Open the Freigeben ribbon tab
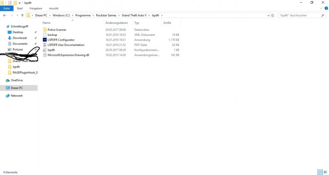This screenshot has height=175, width=329. tap(36, 9)
